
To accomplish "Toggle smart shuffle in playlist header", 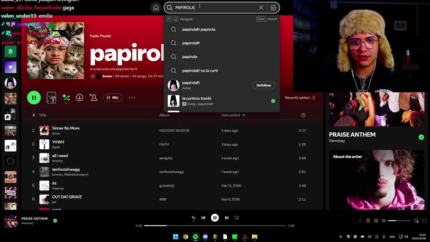I will coord(66,98).
